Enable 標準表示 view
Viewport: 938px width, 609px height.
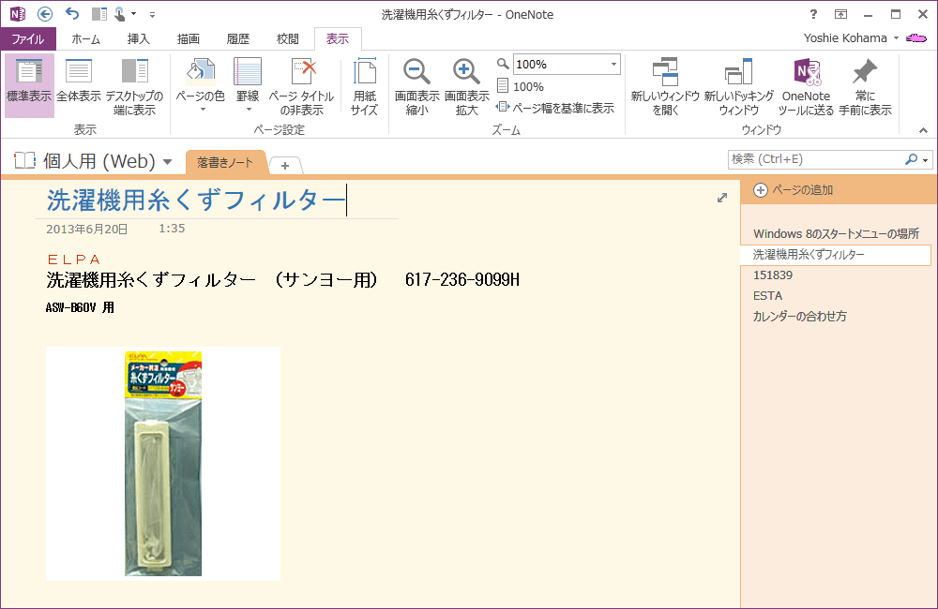pos(29,85)
